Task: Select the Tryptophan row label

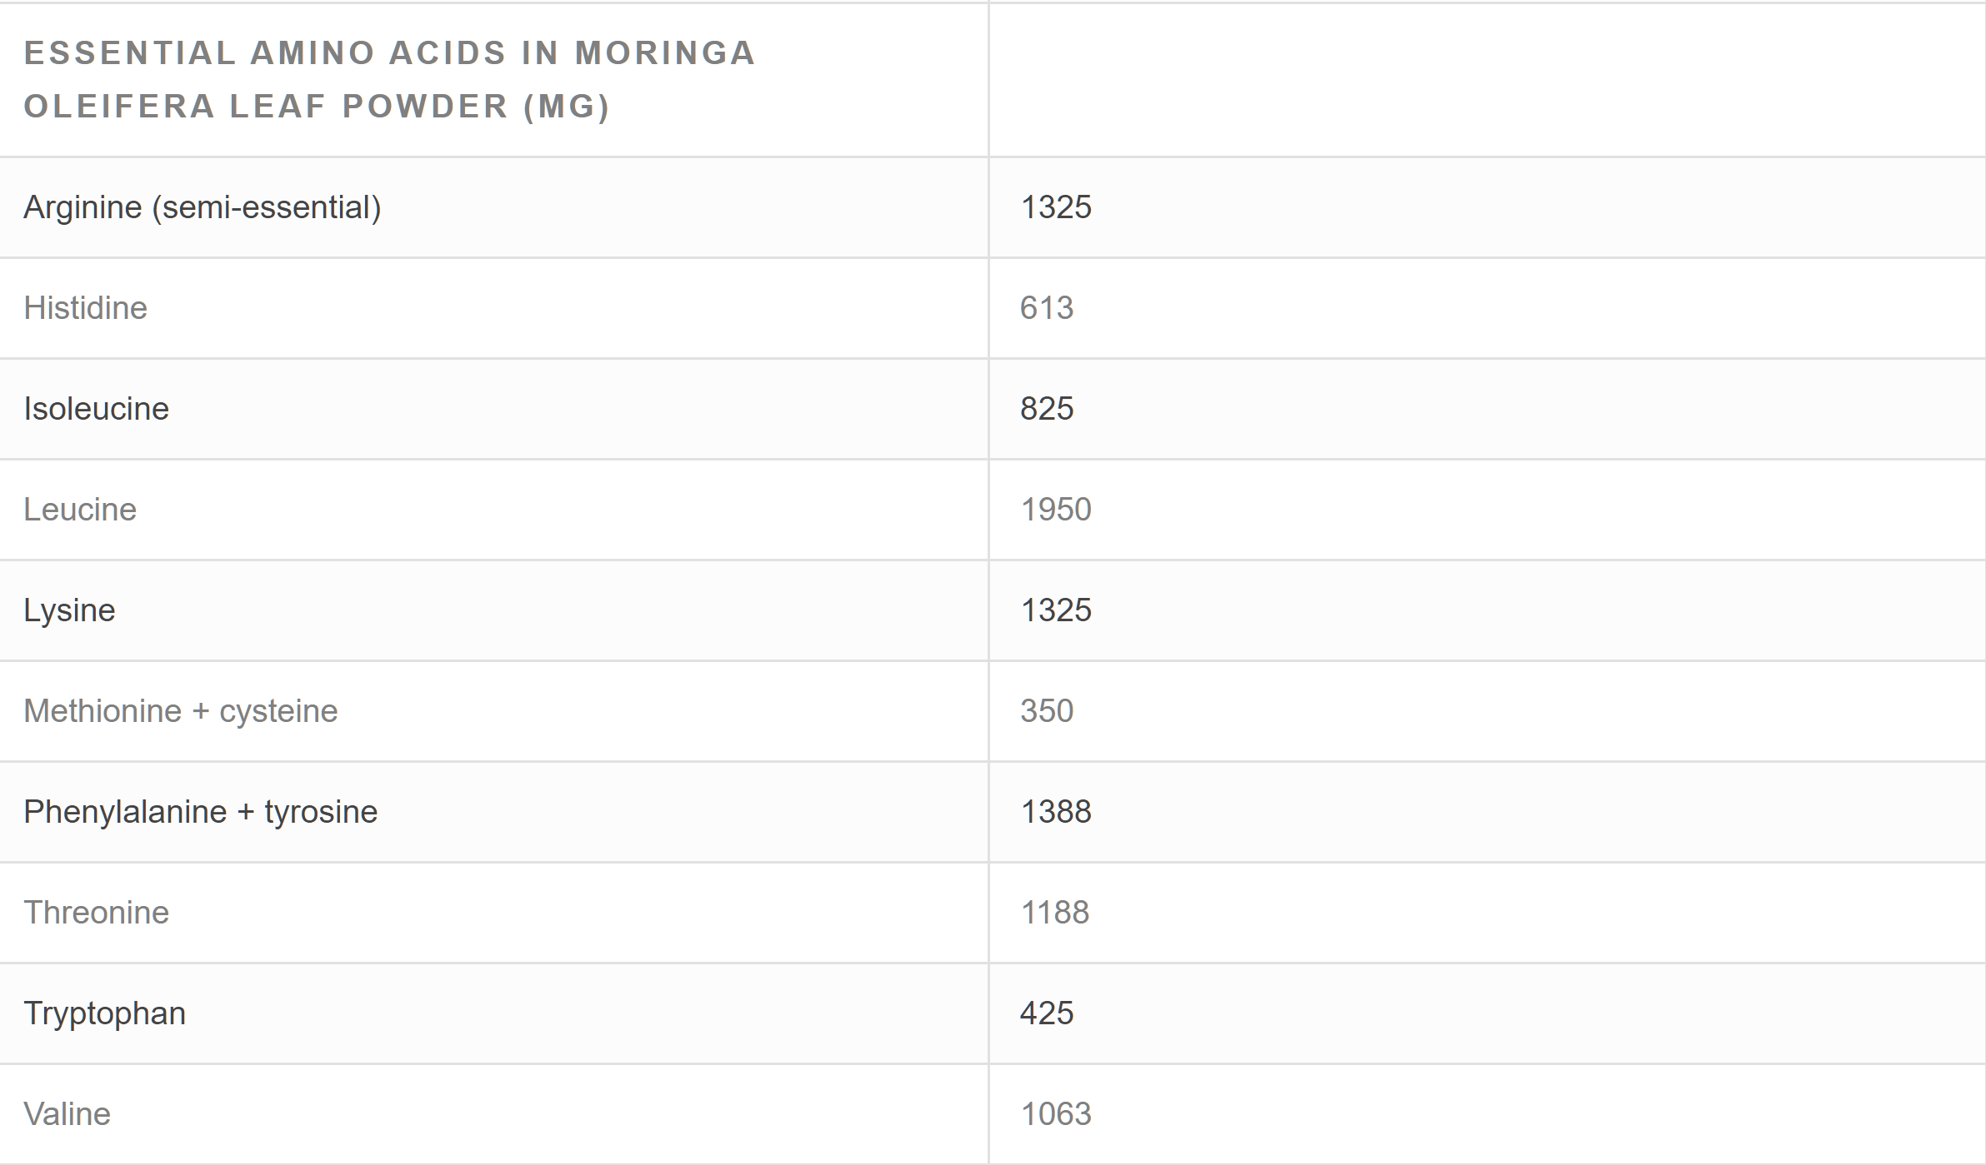Action: 105,1013
